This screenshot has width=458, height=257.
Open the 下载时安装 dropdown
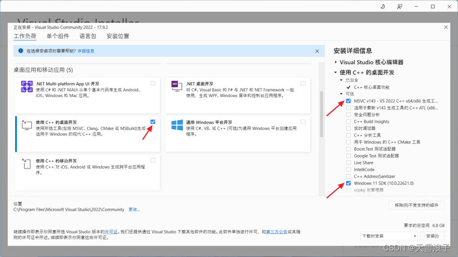(x=389, y=236)
